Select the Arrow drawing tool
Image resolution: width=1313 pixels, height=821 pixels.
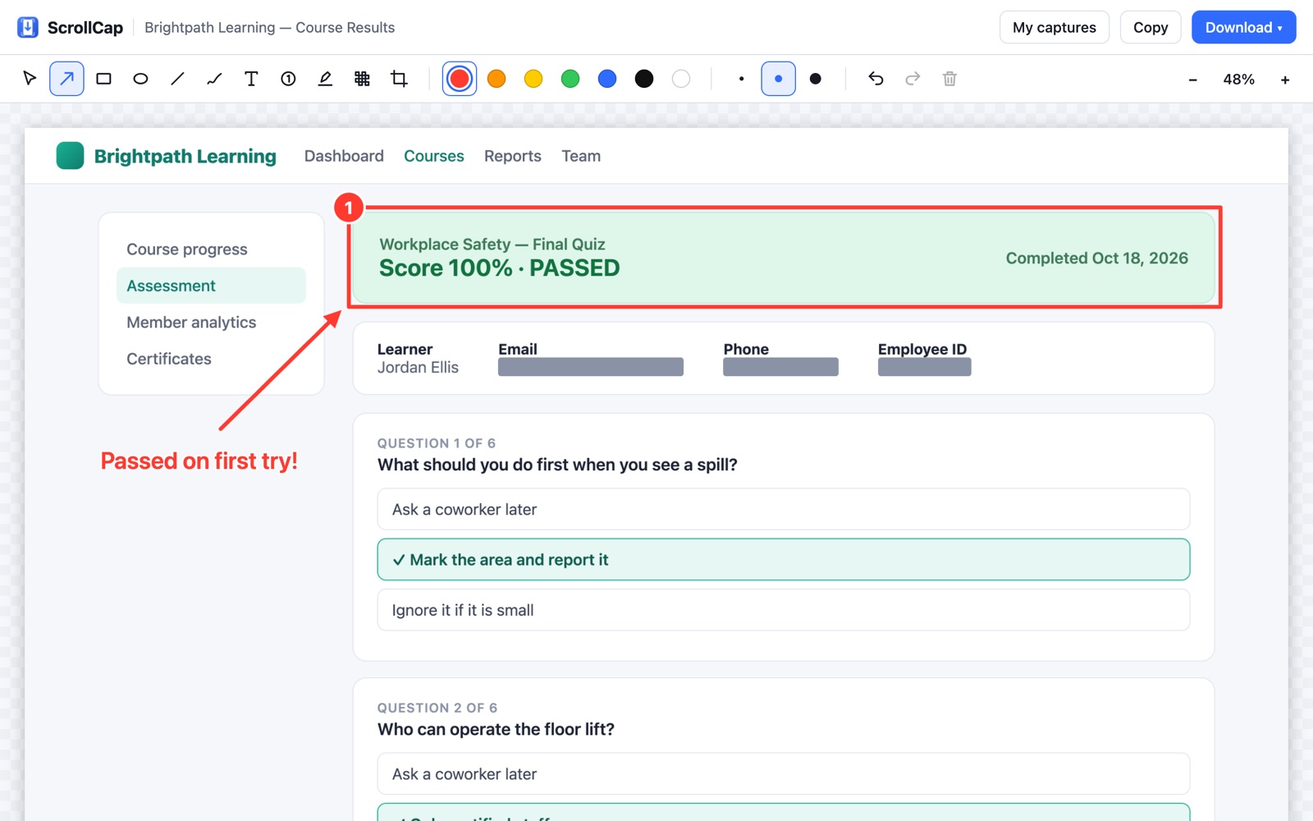[x=66, y=79]
